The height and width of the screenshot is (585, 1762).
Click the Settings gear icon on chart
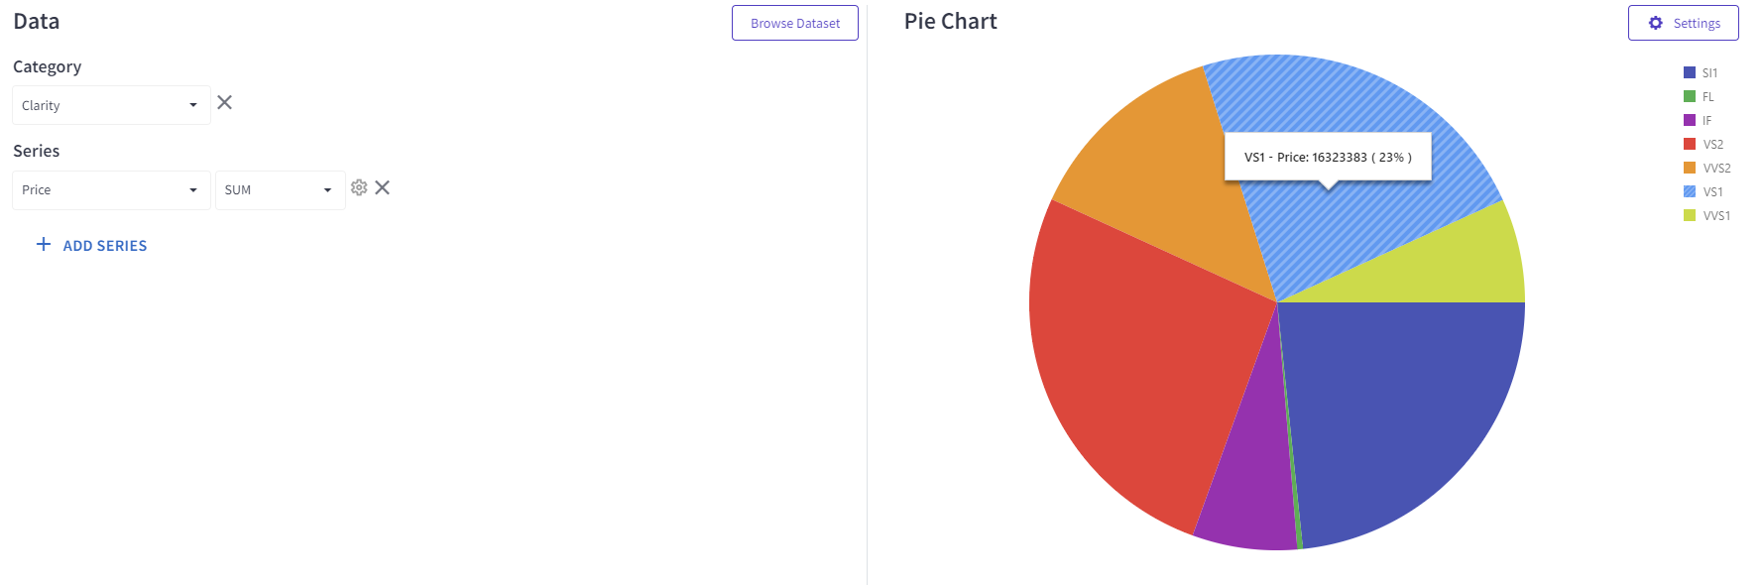(x=1656, y=23)
